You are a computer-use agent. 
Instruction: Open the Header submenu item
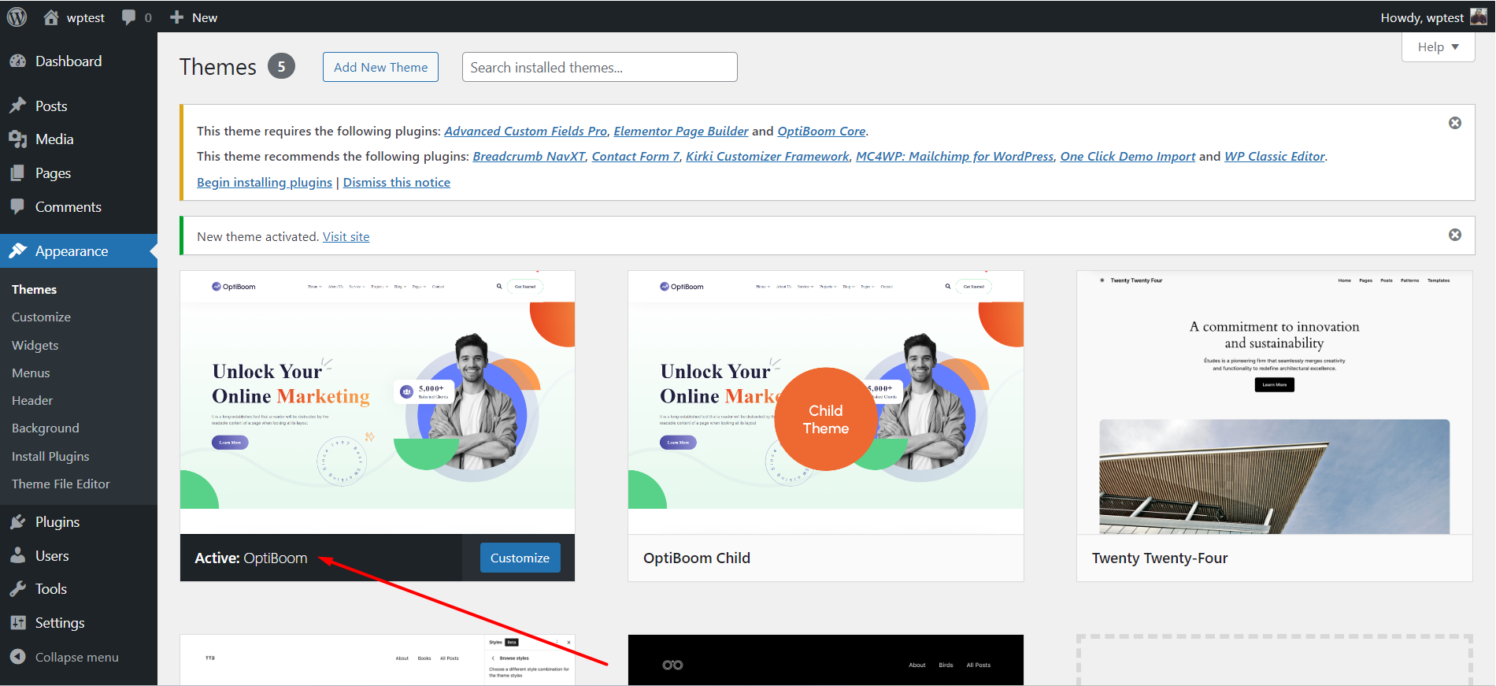(32, 400)
